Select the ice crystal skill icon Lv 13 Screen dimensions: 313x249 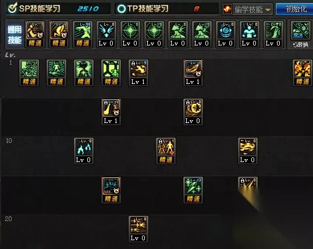[x=193, y=187]
